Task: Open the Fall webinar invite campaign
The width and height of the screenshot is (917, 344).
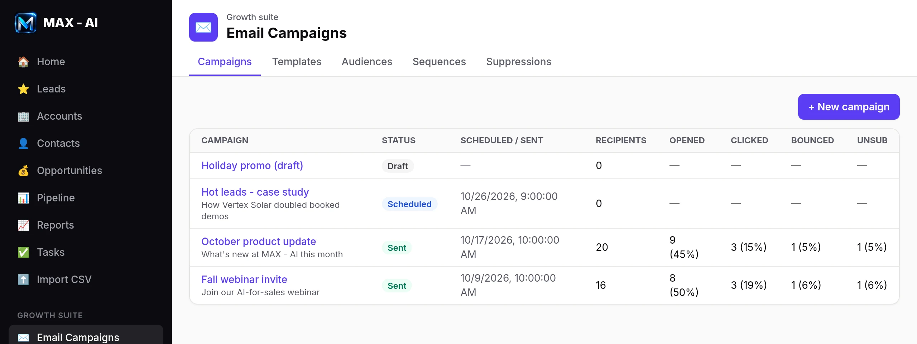Action: tap(244, 279)
